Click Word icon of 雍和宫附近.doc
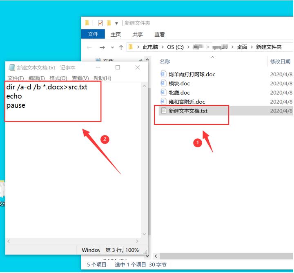Image resolution: width=294 pixels, height=273 pixels. 163,101
